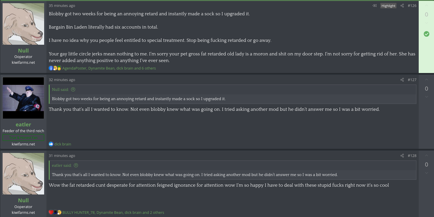434x217 pixels.
Task: Click the reaction icons under post #126
Action: 55,68
